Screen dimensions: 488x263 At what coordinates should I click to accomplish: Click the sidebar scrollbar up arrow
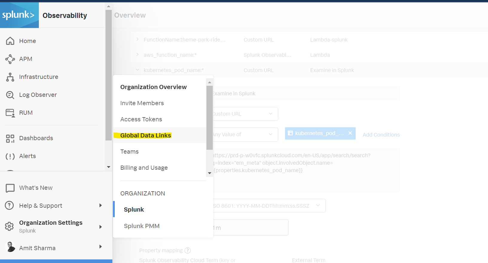click(x=108, y=6)
